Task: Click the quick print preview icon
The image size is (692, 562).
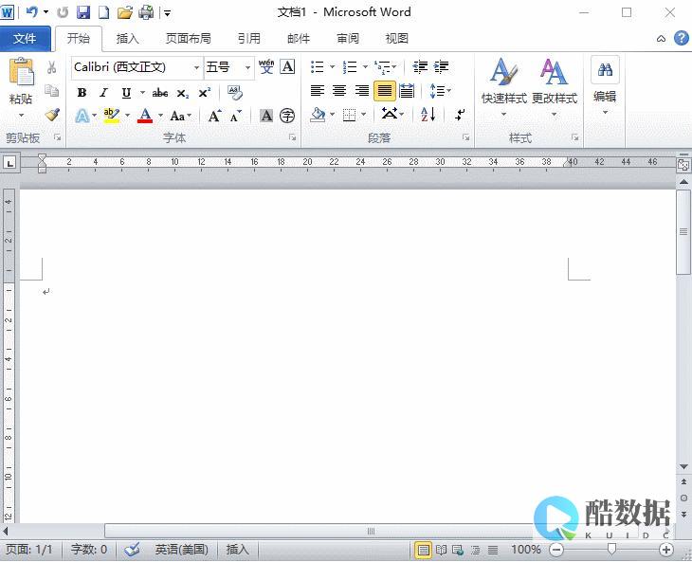Action: 146,12
